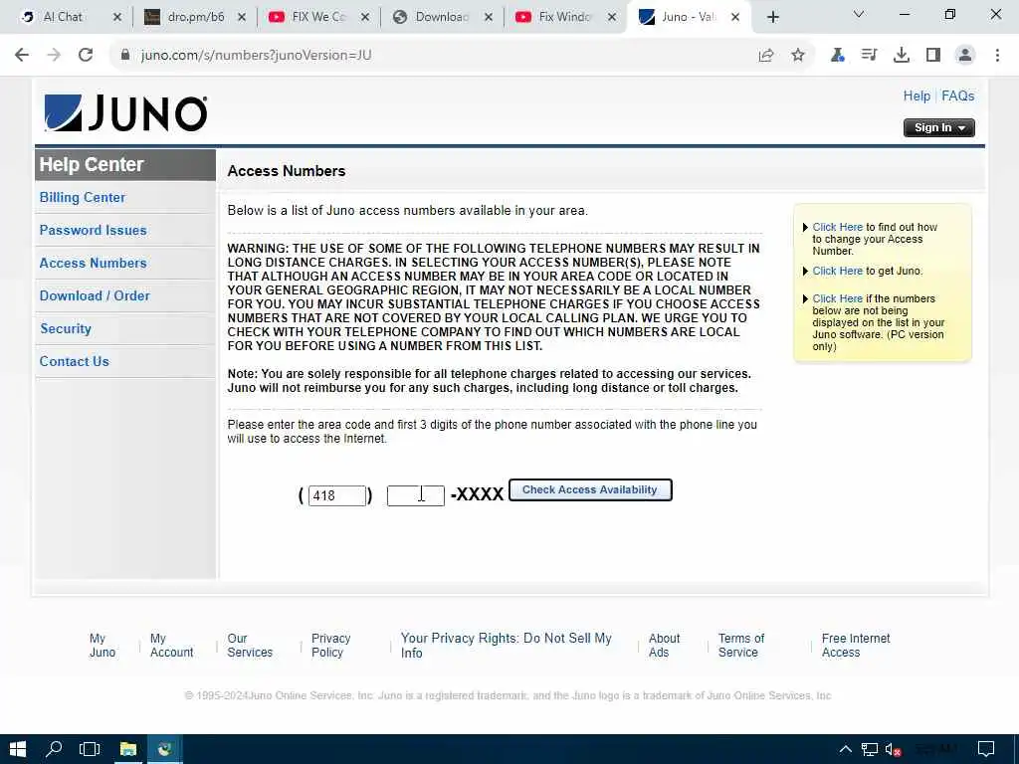Close the dro.pm/b6 tab
This screenshot has width=1019, height=764.
(x=241, y=18)
